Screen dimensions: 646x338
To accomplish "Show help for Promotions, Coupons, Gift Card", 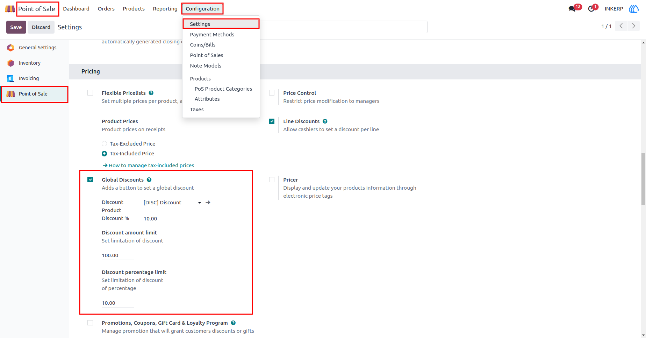I will pyautogui.click(x=233, y=323).
